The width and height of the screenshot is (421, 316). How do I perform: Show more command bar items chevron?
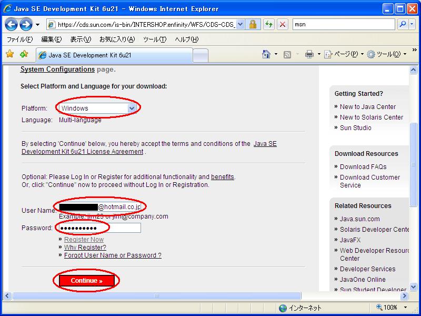click(415, 50)
